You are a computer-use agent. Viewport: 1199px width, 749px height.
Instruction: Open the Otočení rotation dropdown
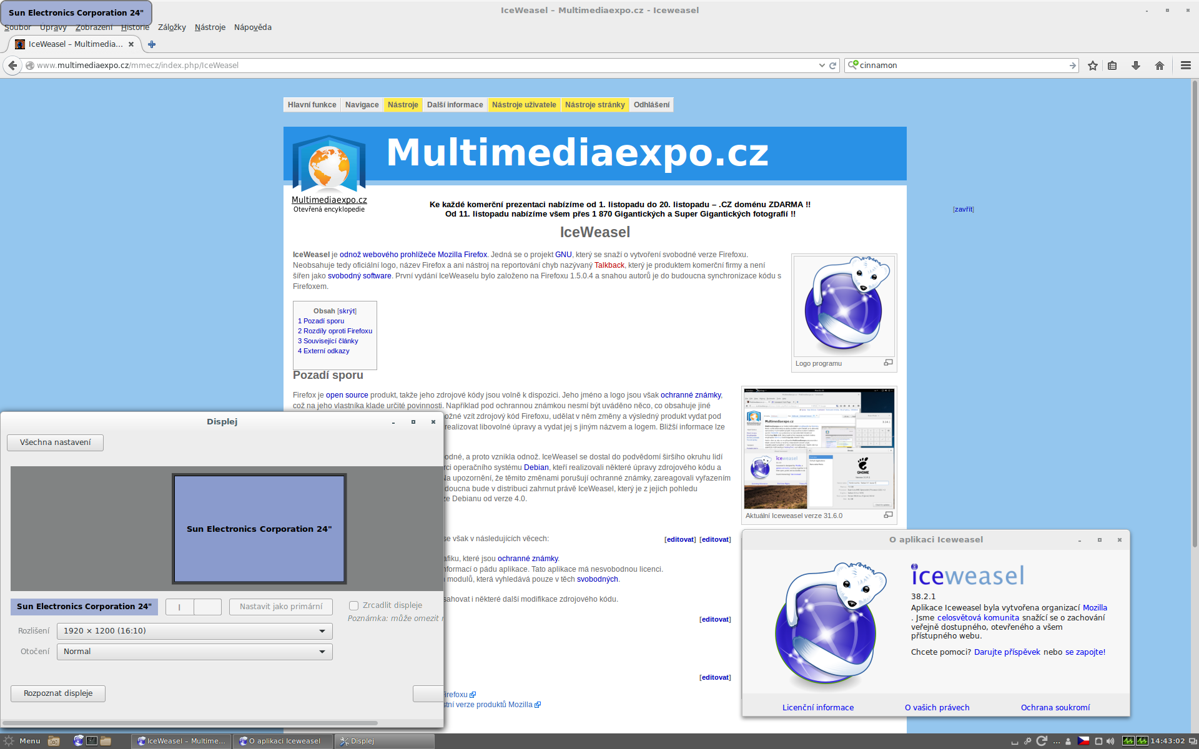194,652
